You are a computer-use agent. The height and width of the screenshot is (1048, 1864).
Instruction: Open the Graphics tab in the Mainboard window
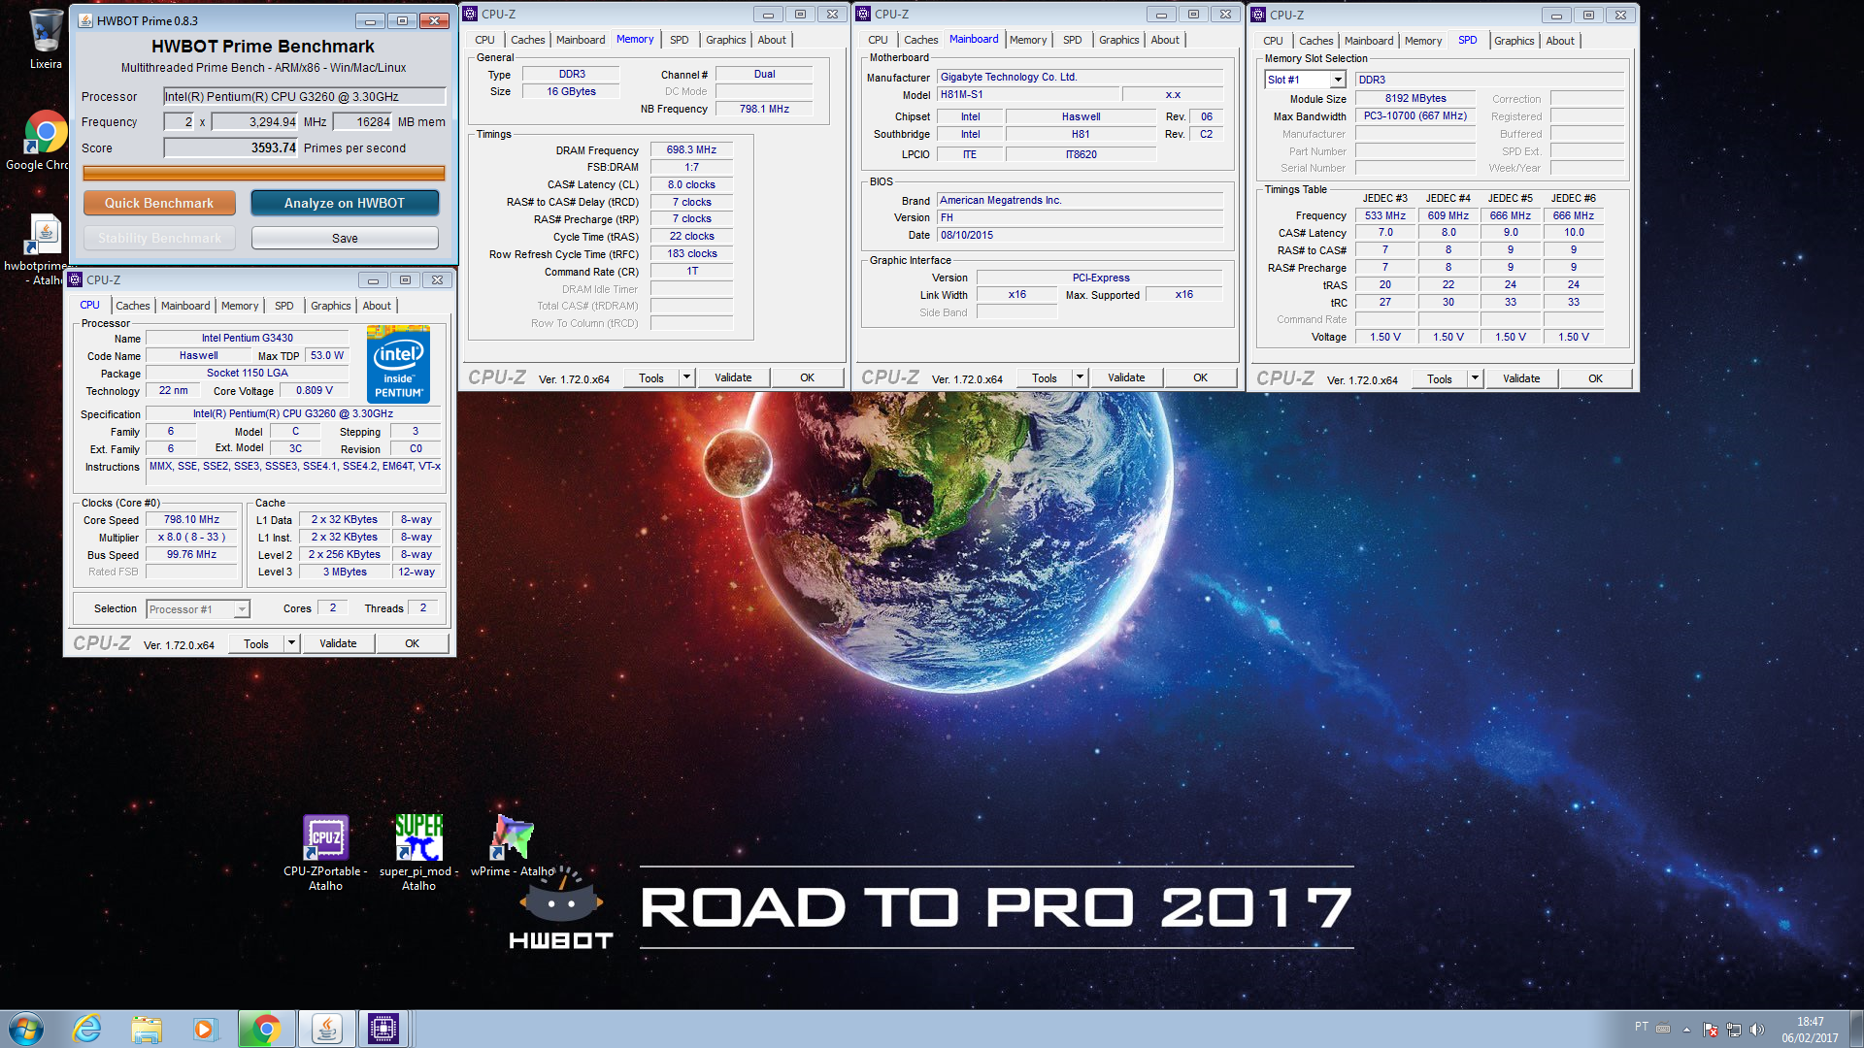pyautogui.click(x=1119, y=40)
